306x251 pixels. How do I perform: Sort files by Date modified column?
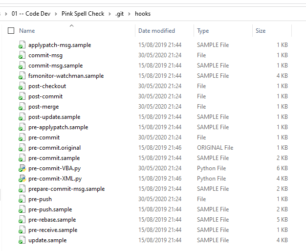pyautogui.click(x=156, y=31)
